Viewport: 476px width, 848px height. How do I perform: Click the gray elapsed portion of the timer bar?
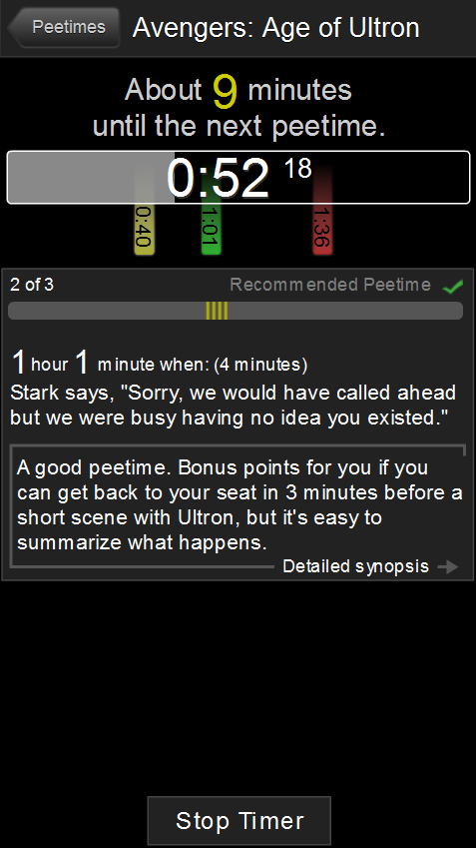coord(91,178)
